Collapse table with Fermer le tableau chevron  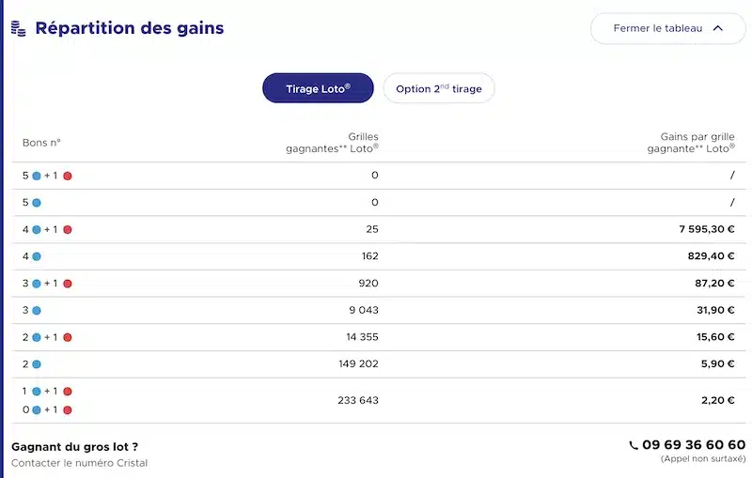(x=718, y=28)
